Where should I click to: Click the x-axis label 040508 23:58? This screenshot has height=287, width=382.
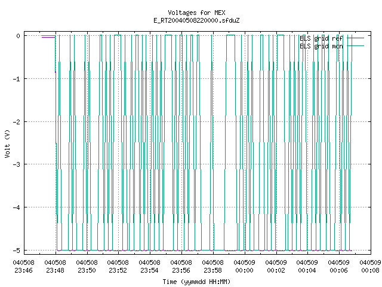pos(213,267)
